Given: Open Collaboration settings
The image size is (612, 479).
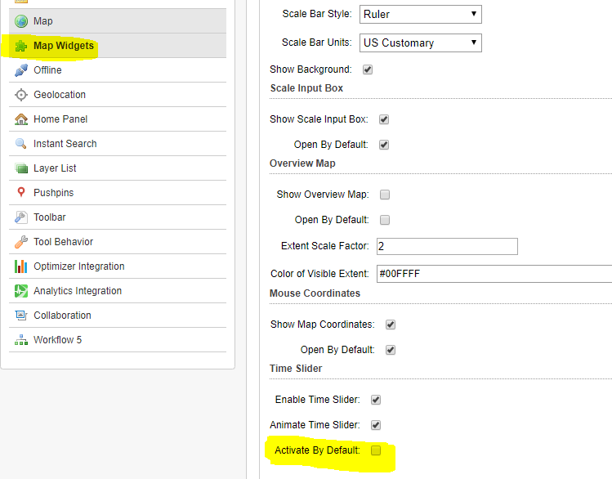Looking at the screenshot, I should [118, 316].
